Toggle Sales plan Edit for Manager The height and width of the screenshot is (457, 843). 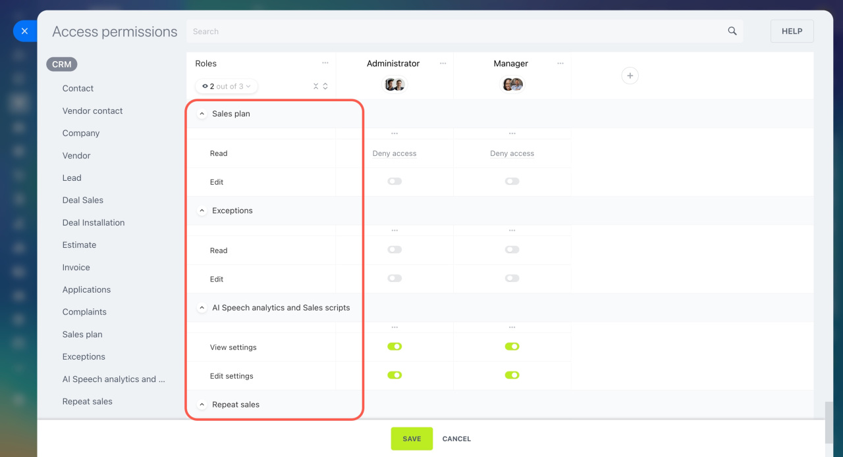(512, 181)
